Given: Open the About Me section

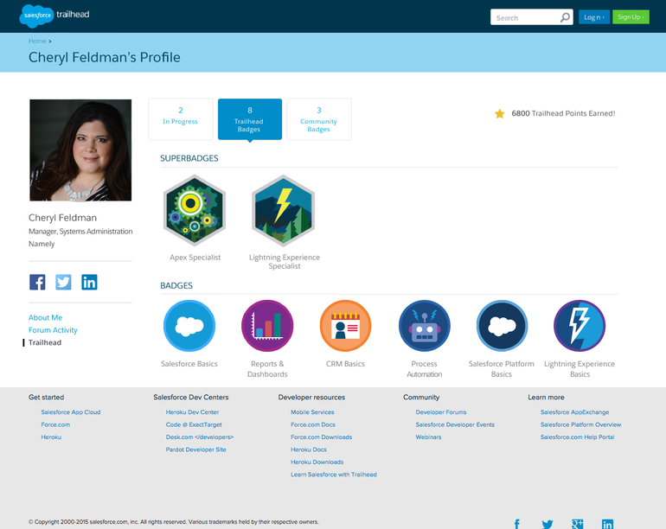Looking at the screenshot, I should pos(46,317).
